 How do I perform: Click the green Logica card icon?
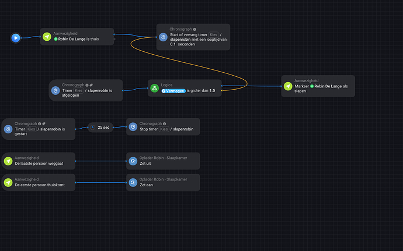click(154, 88)
